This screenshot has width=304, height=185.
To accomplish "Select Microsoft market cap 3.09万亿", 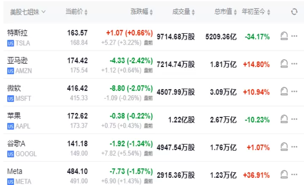I will (x=223, y=92).
